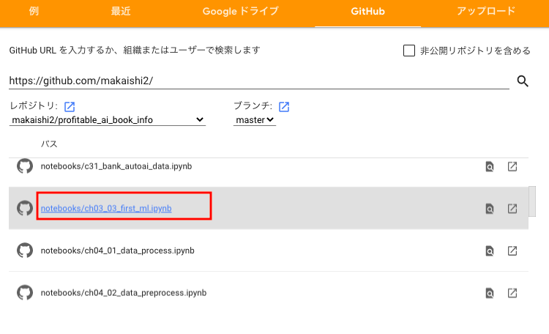Switch to the 最近 tab
549x334 pixels.
coord(121,11)
